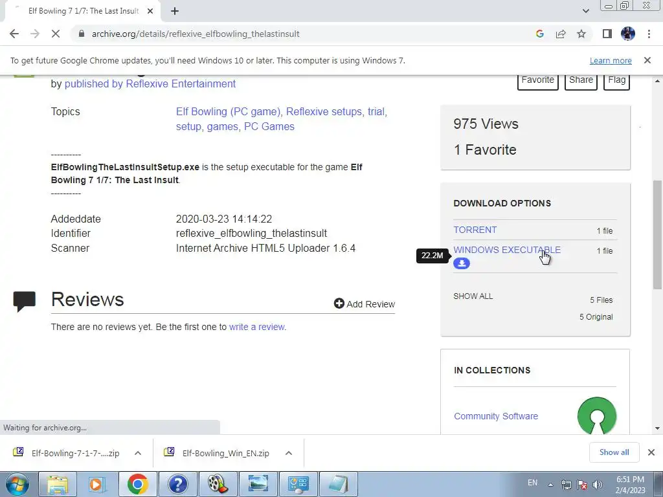The image size is (663, 497).
Task: Open Google search icon in address bar
Action: 539,34
